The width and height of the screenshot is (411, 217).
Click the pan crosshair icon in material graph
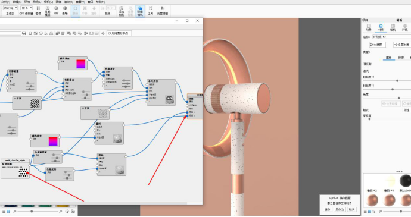click(103, 33)
